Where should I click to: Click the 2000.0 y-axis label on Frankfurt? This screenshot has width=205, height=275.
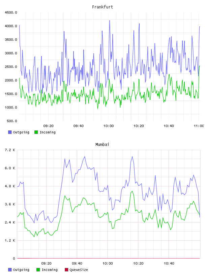(x=11, y=80)
